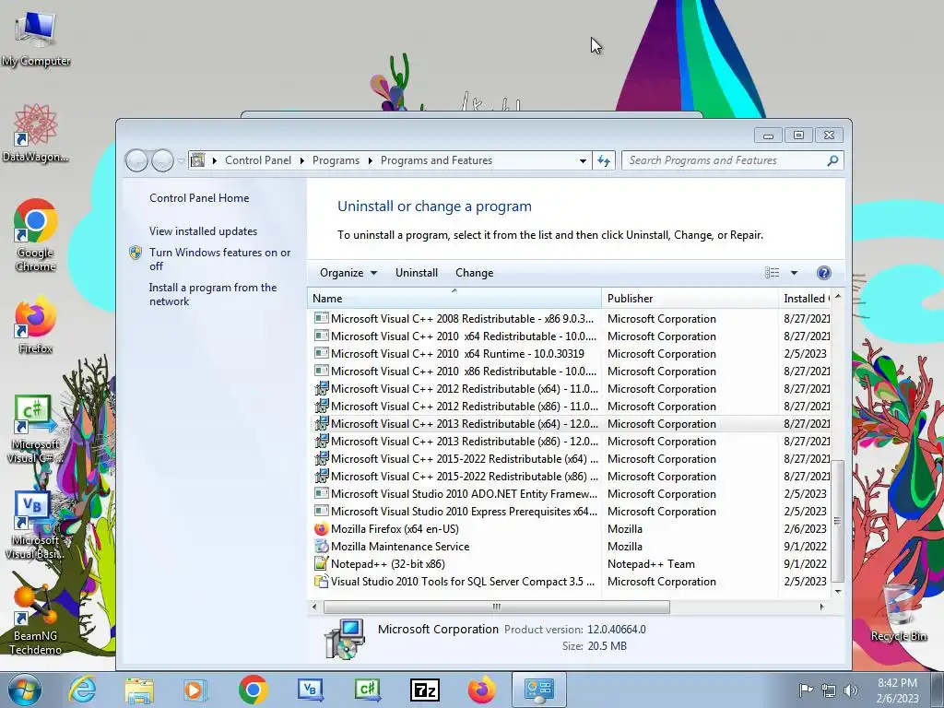
Task: Open Visual Basic from taskbar
Action: click(311, 690)
